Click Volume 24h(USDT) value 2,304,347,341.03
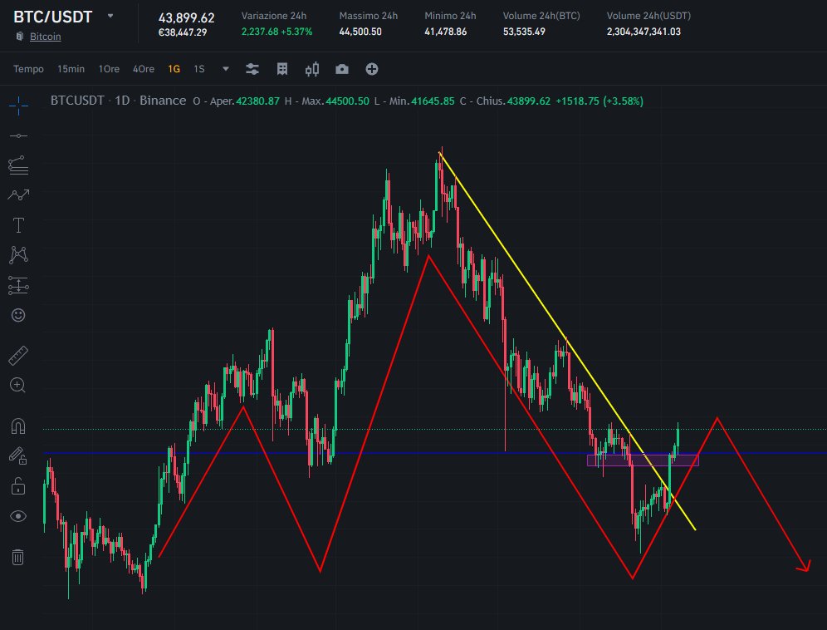 click(643, 32)
